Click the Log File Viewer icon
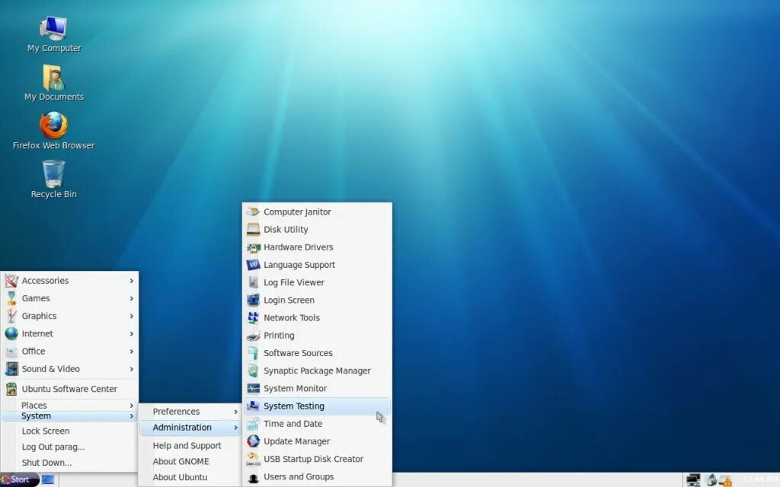 tap(253, 282)
